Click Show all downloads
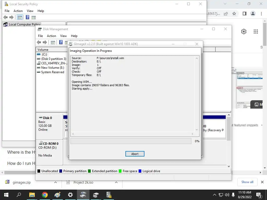267x200 pixels. (x=247, y=182)
